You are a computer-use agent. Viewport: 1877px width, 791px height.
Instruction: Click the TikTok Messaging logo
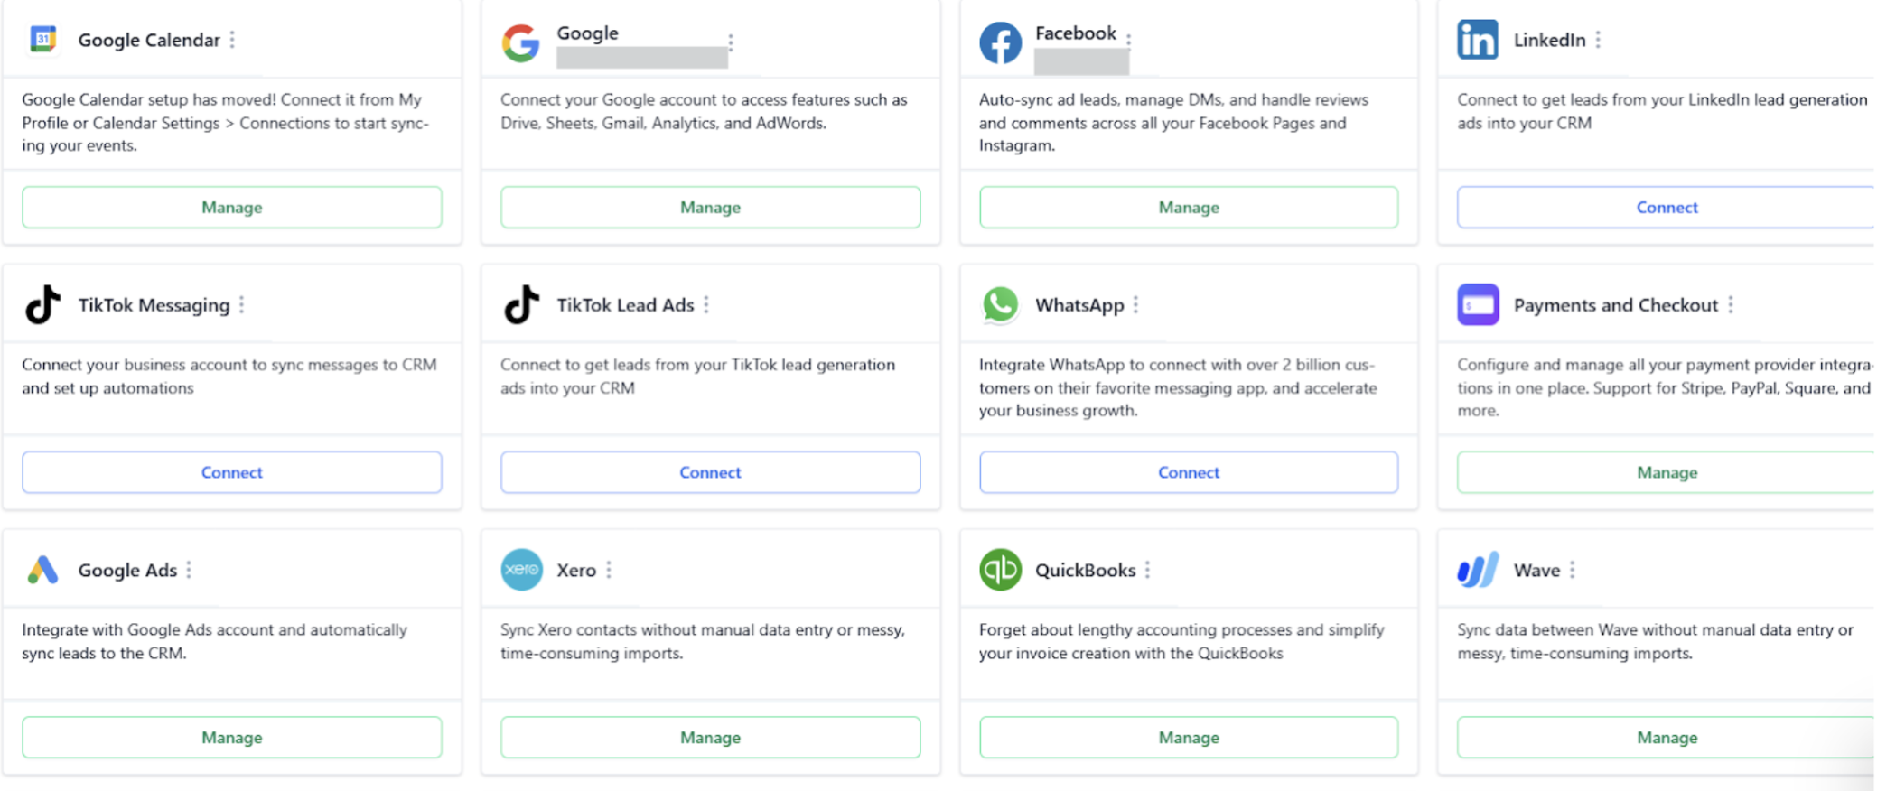point(43,305)
